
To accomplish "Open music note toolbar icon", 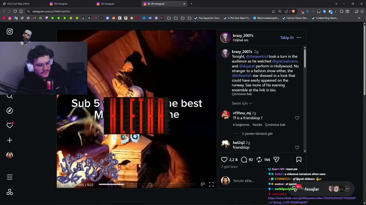I will pos(356,11).
